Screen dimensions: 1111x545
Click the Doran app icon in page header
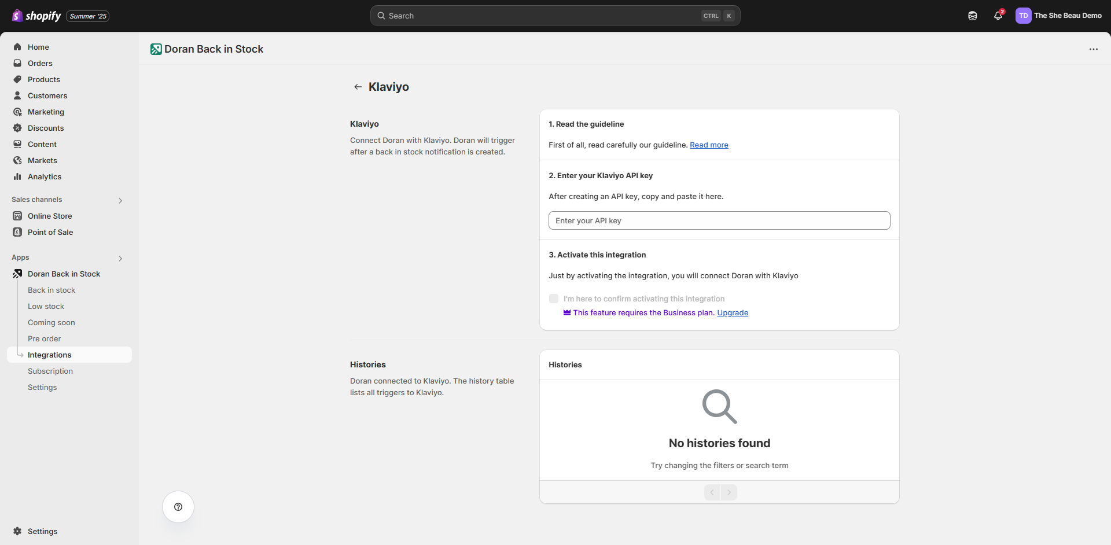(156, 49)
